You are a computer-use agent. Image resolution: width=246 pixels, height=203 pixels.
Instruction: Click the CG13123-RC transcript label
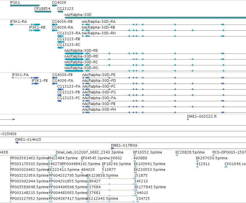pos(69,45)
